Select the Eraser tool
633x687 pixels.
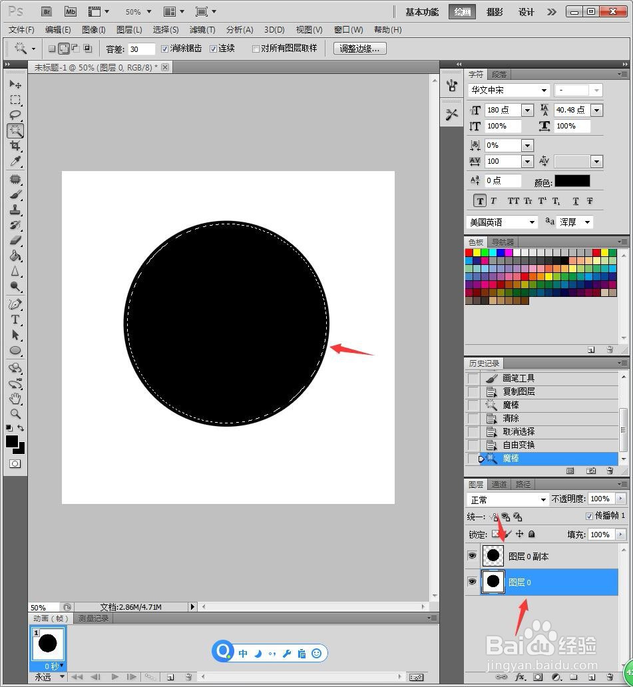click(x=15, y=240)
